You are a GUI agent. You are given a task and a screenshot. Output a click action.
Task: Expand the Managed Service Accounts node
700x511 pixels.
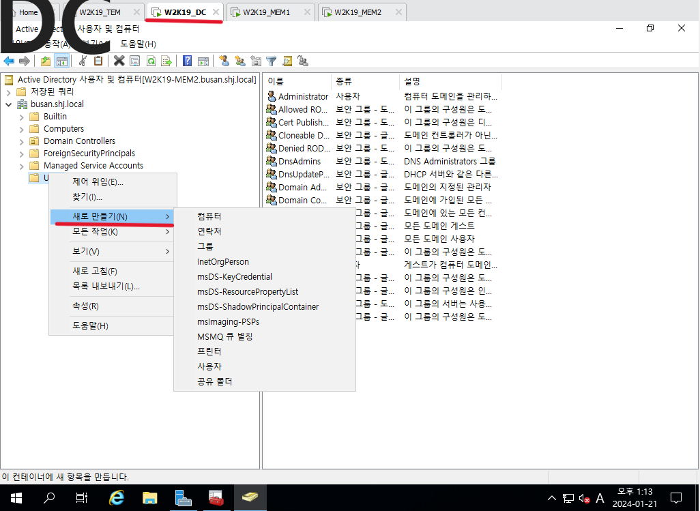[21, 166]
